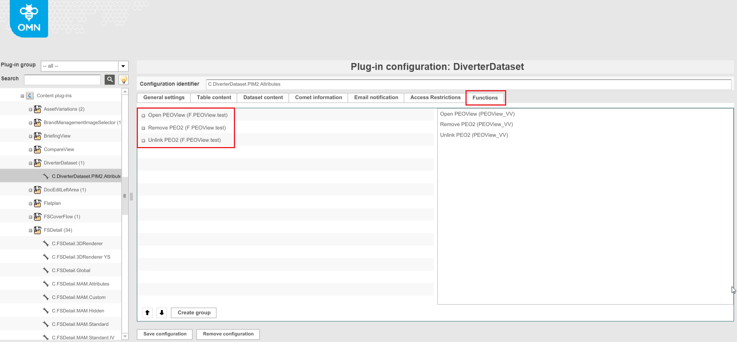
Task: Click the Flatplan plug-in icon
Action: pos(37,203)
